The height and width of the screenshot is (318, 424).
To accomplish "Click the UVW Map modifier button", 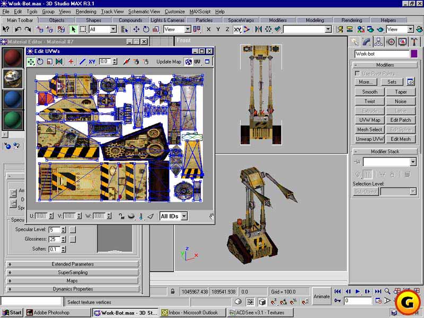I will [x=369, y=120].
